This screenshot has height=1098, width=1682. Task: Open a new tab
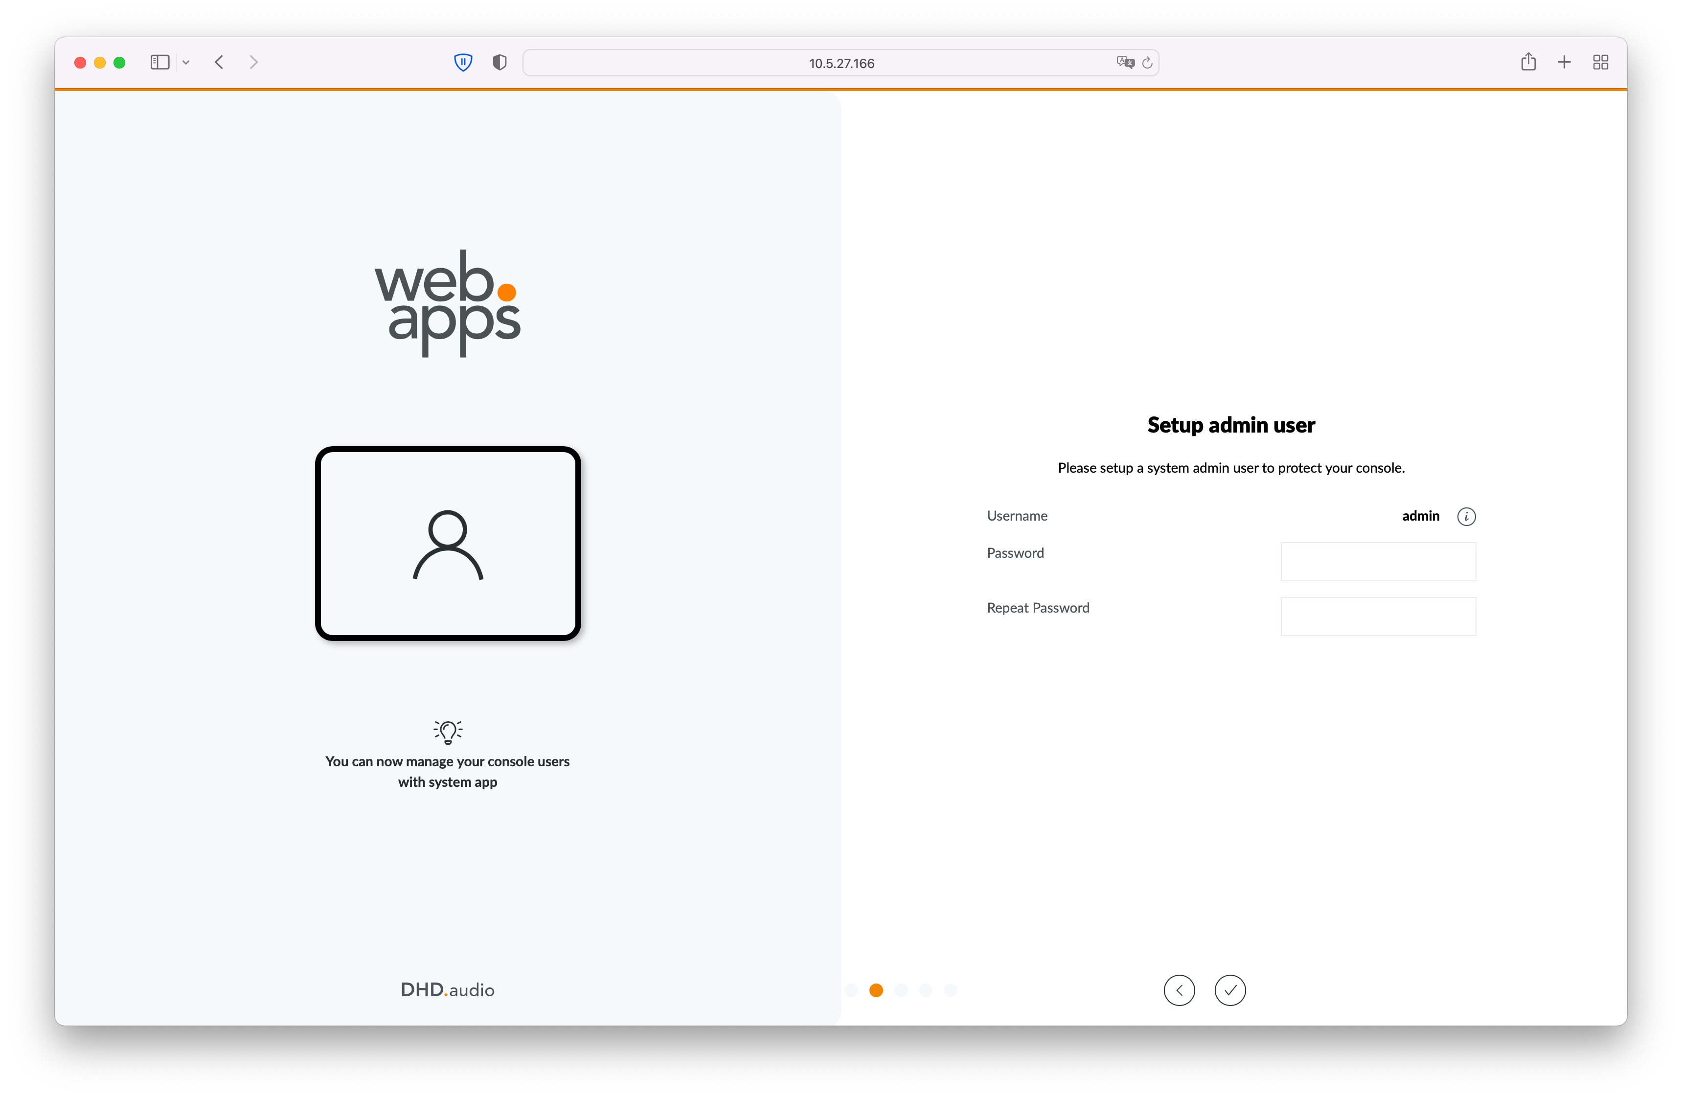(x=1564, y=62)
